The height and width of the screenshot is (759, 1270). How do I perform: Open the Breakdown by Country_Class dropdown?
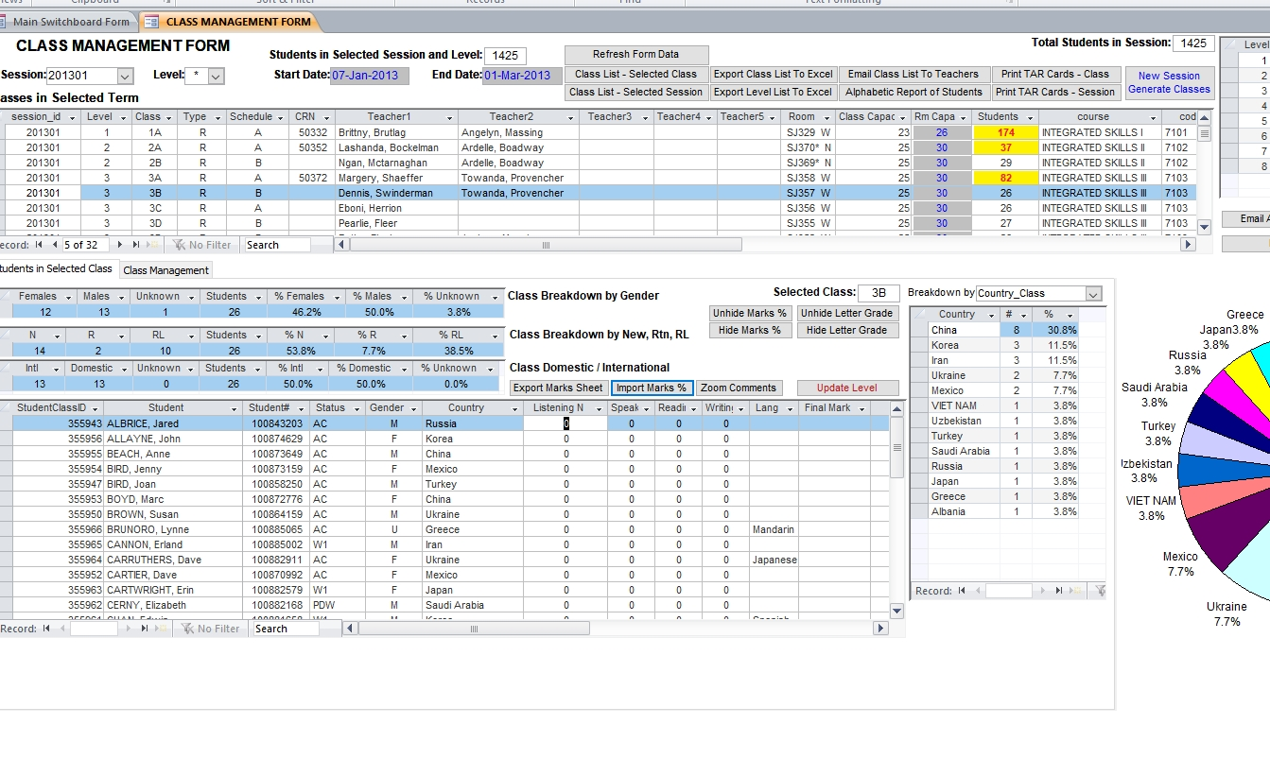click(x=1094, y=294)
